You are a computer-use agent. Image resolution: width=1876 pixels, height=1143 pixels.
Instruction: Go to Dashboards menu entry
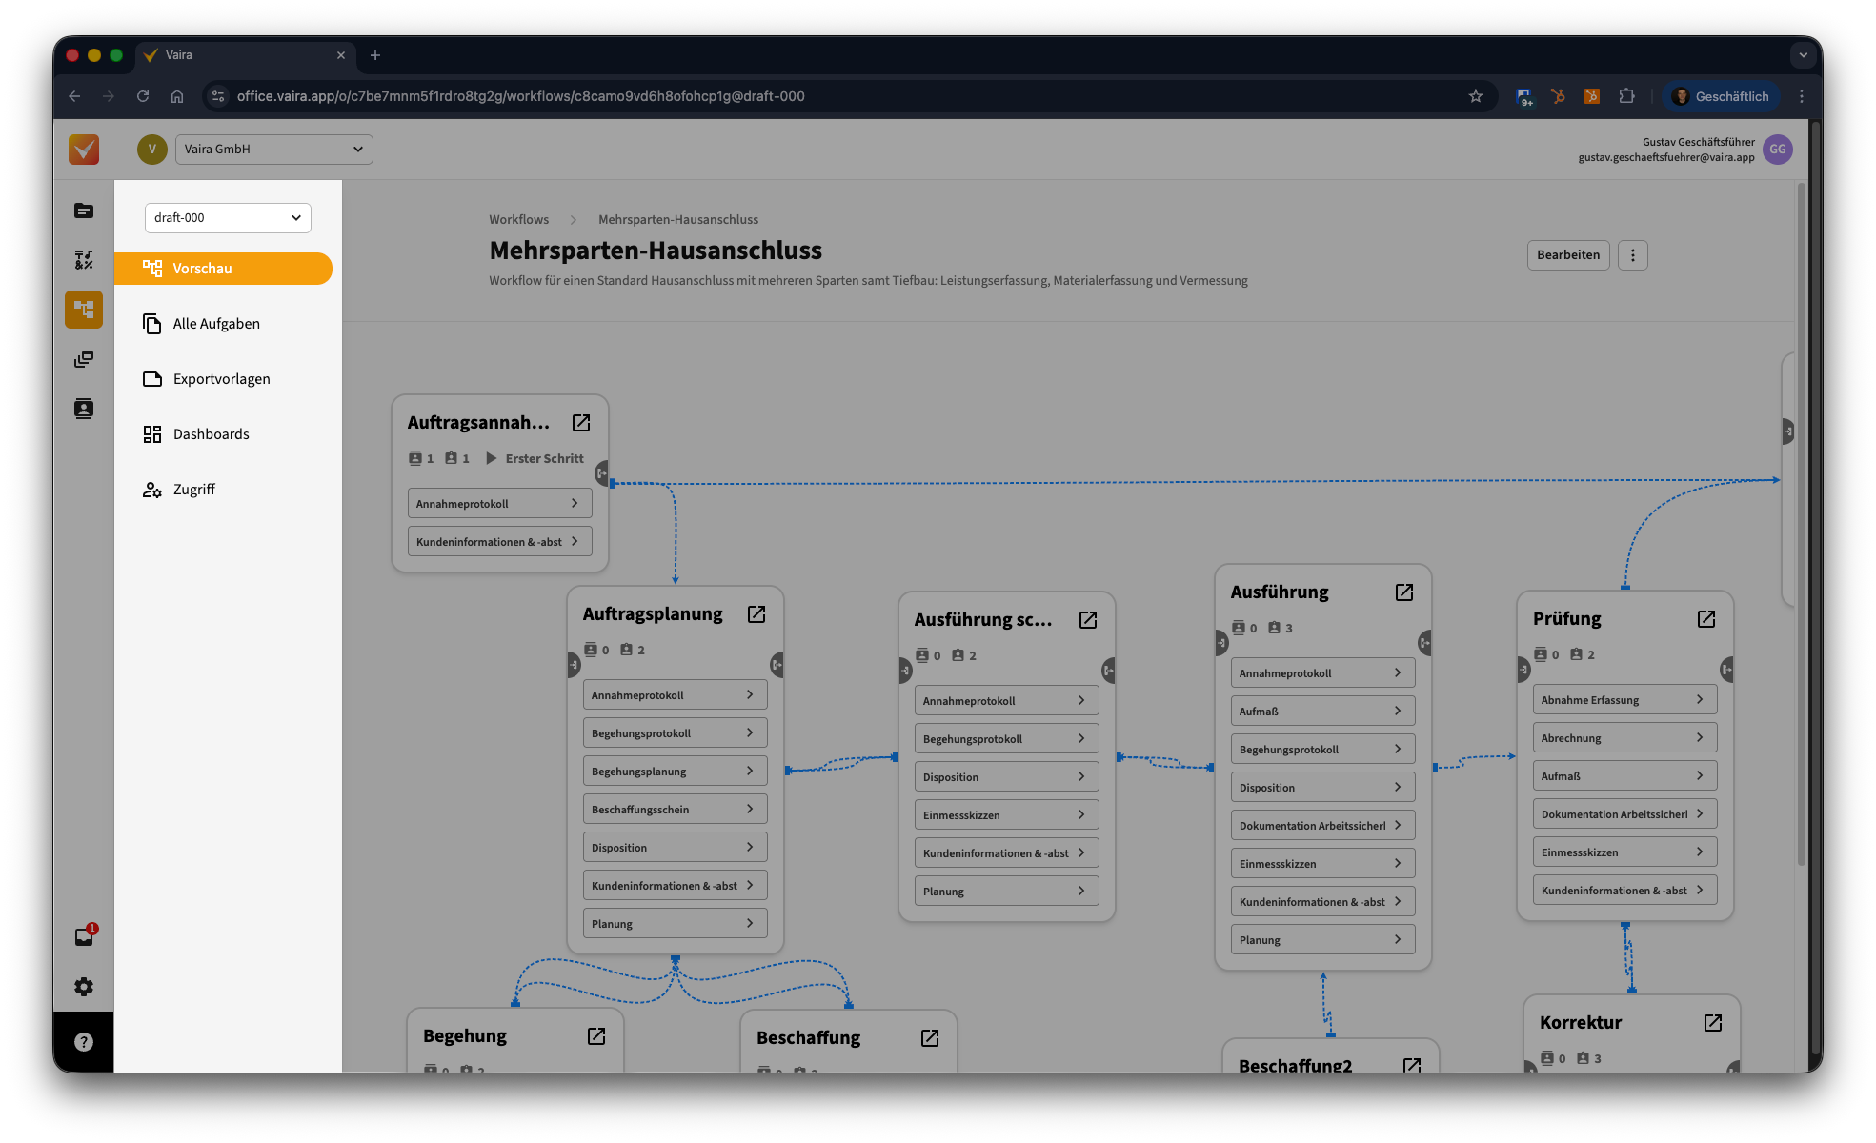[x=211, y=434]
